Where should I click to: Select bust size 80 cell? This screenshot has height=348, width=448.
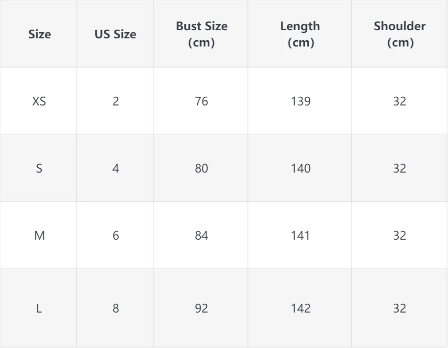tap(202, 168)
